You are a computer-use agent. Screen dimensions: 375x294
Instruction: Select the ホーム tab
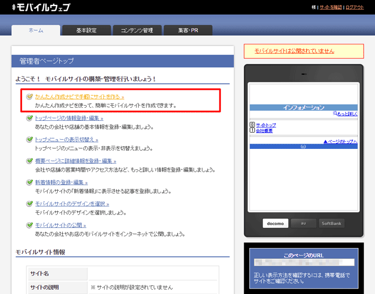[36, 30]
